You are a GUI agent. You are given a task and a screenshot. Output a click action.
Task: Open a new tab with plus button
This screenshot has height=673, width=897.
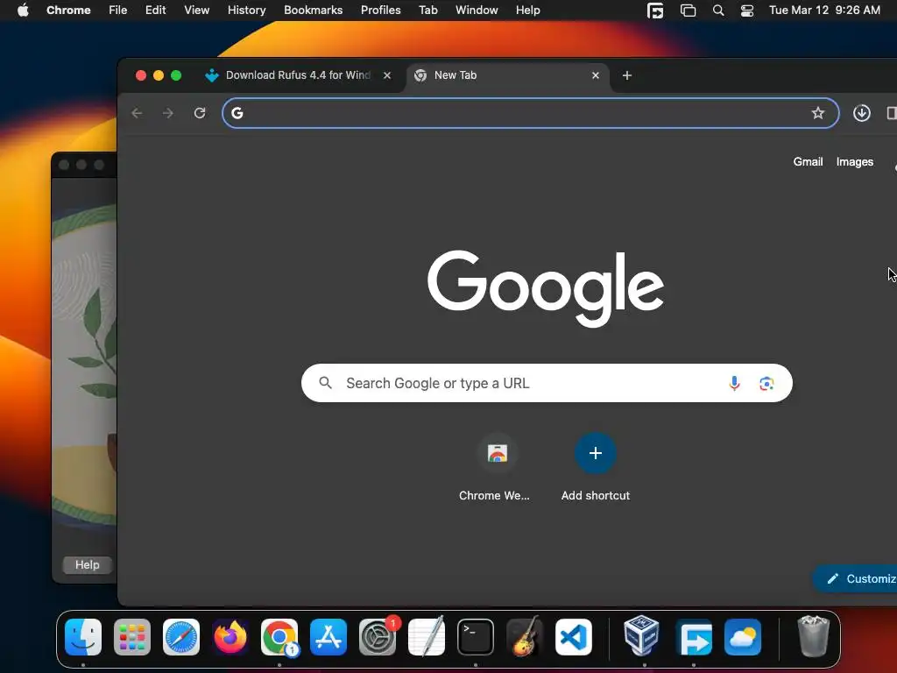tap(627, 75)
